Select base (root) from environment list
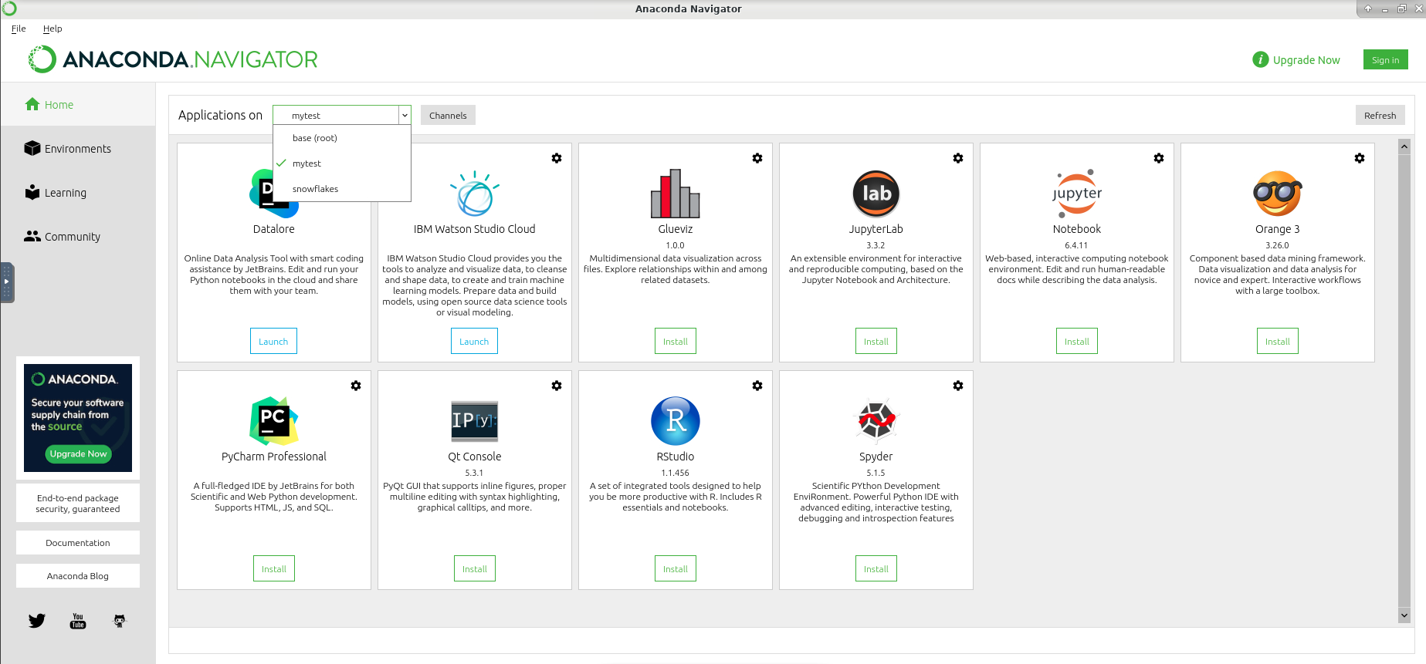Viewport: 1426px width, 664px height. (x=342, y=138)
